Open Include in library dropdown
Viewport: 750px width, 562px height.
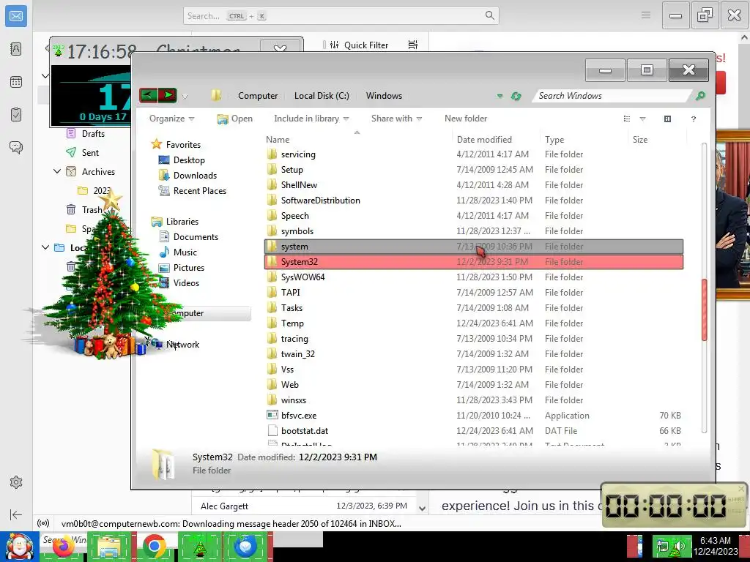[x=311, y=119]
